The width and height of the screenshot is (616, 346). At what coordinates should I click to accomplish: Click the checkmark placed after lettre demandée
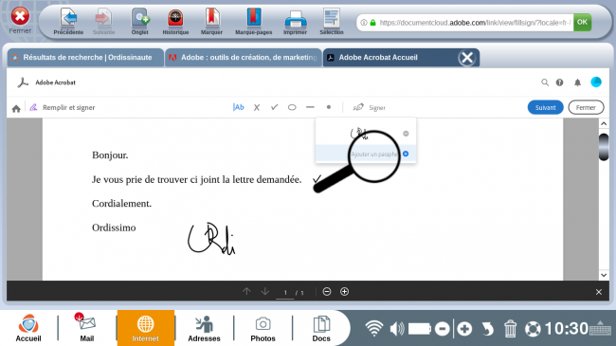click(317, 179)
